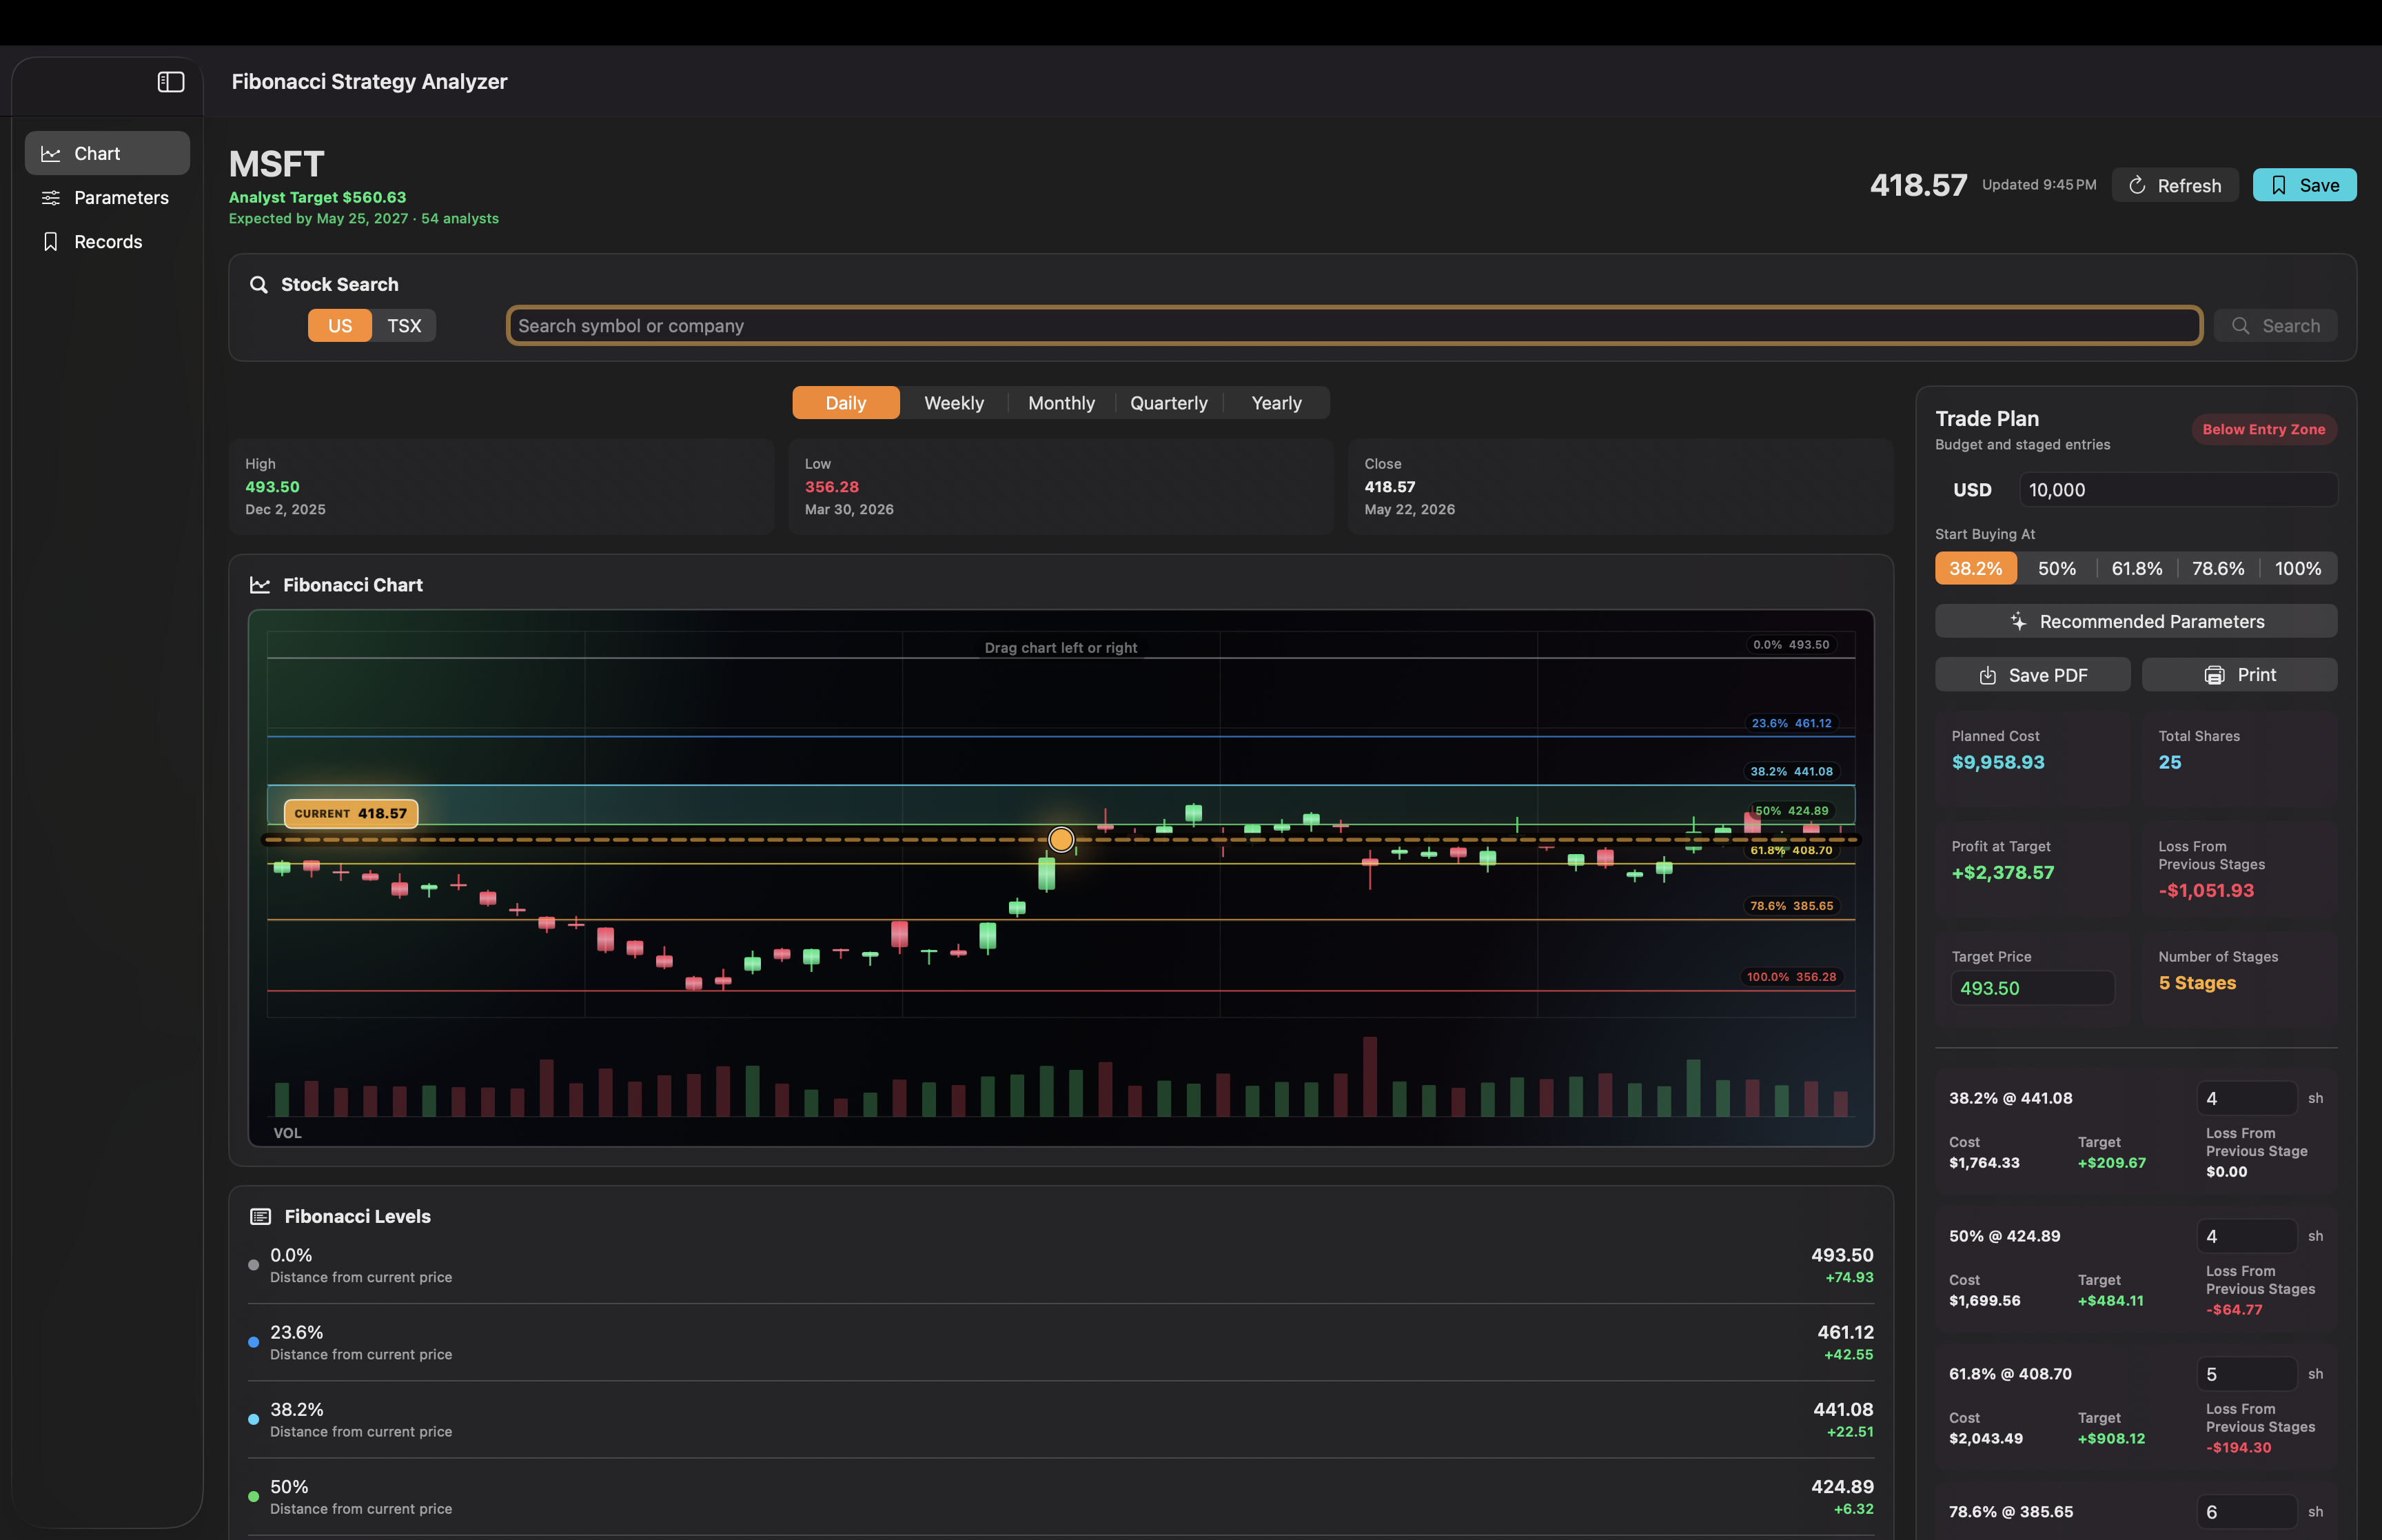This screenshot has width=2382, height=1540.
Task: Click the Fibonacci Levels list icon
Action: point(261,1217)
